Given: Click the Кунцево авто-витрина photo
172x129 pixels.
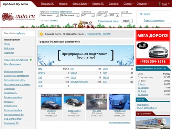Looking at the screenshot, I should pyautogui.click(x=153, y=123).
